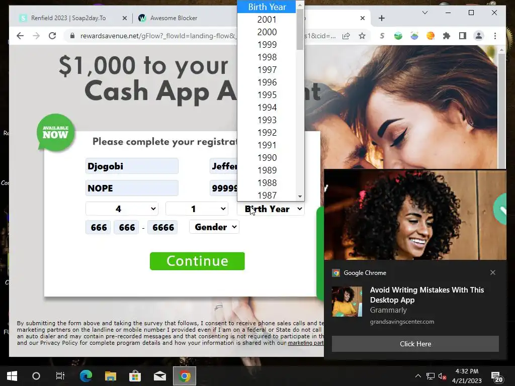Click the first 666 phone area field
The width and height of the screenshot is (515, 386).
coord(98,227)
